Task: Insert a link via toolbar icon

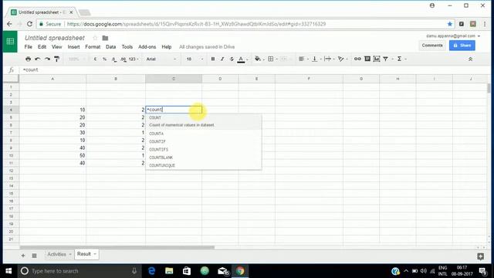Action: point(357,59)
